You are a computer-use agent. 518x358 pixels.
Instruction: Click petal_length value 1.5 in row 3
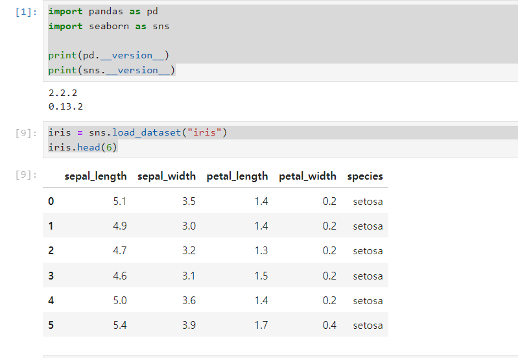261,276
